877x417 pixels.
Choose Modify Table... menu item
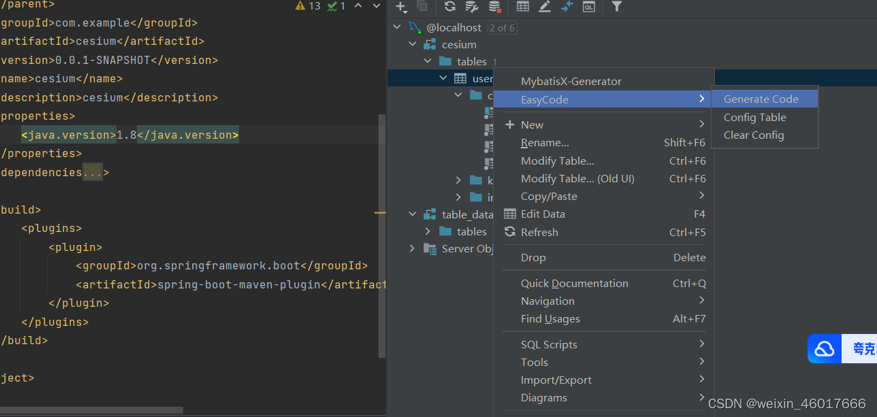click(x=603, y=161)
